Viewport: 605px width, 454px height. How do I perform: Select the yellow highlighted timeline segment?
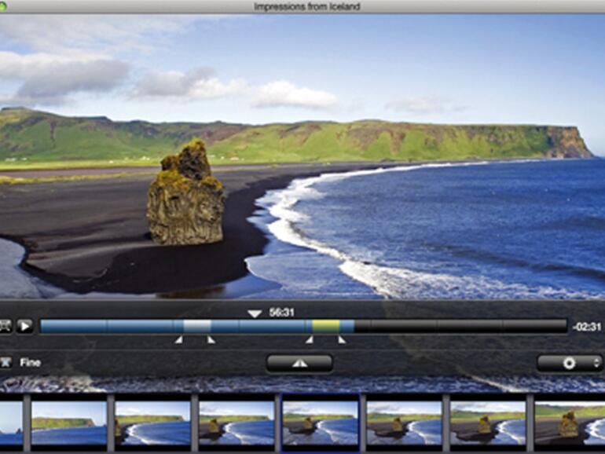[325, 326]
